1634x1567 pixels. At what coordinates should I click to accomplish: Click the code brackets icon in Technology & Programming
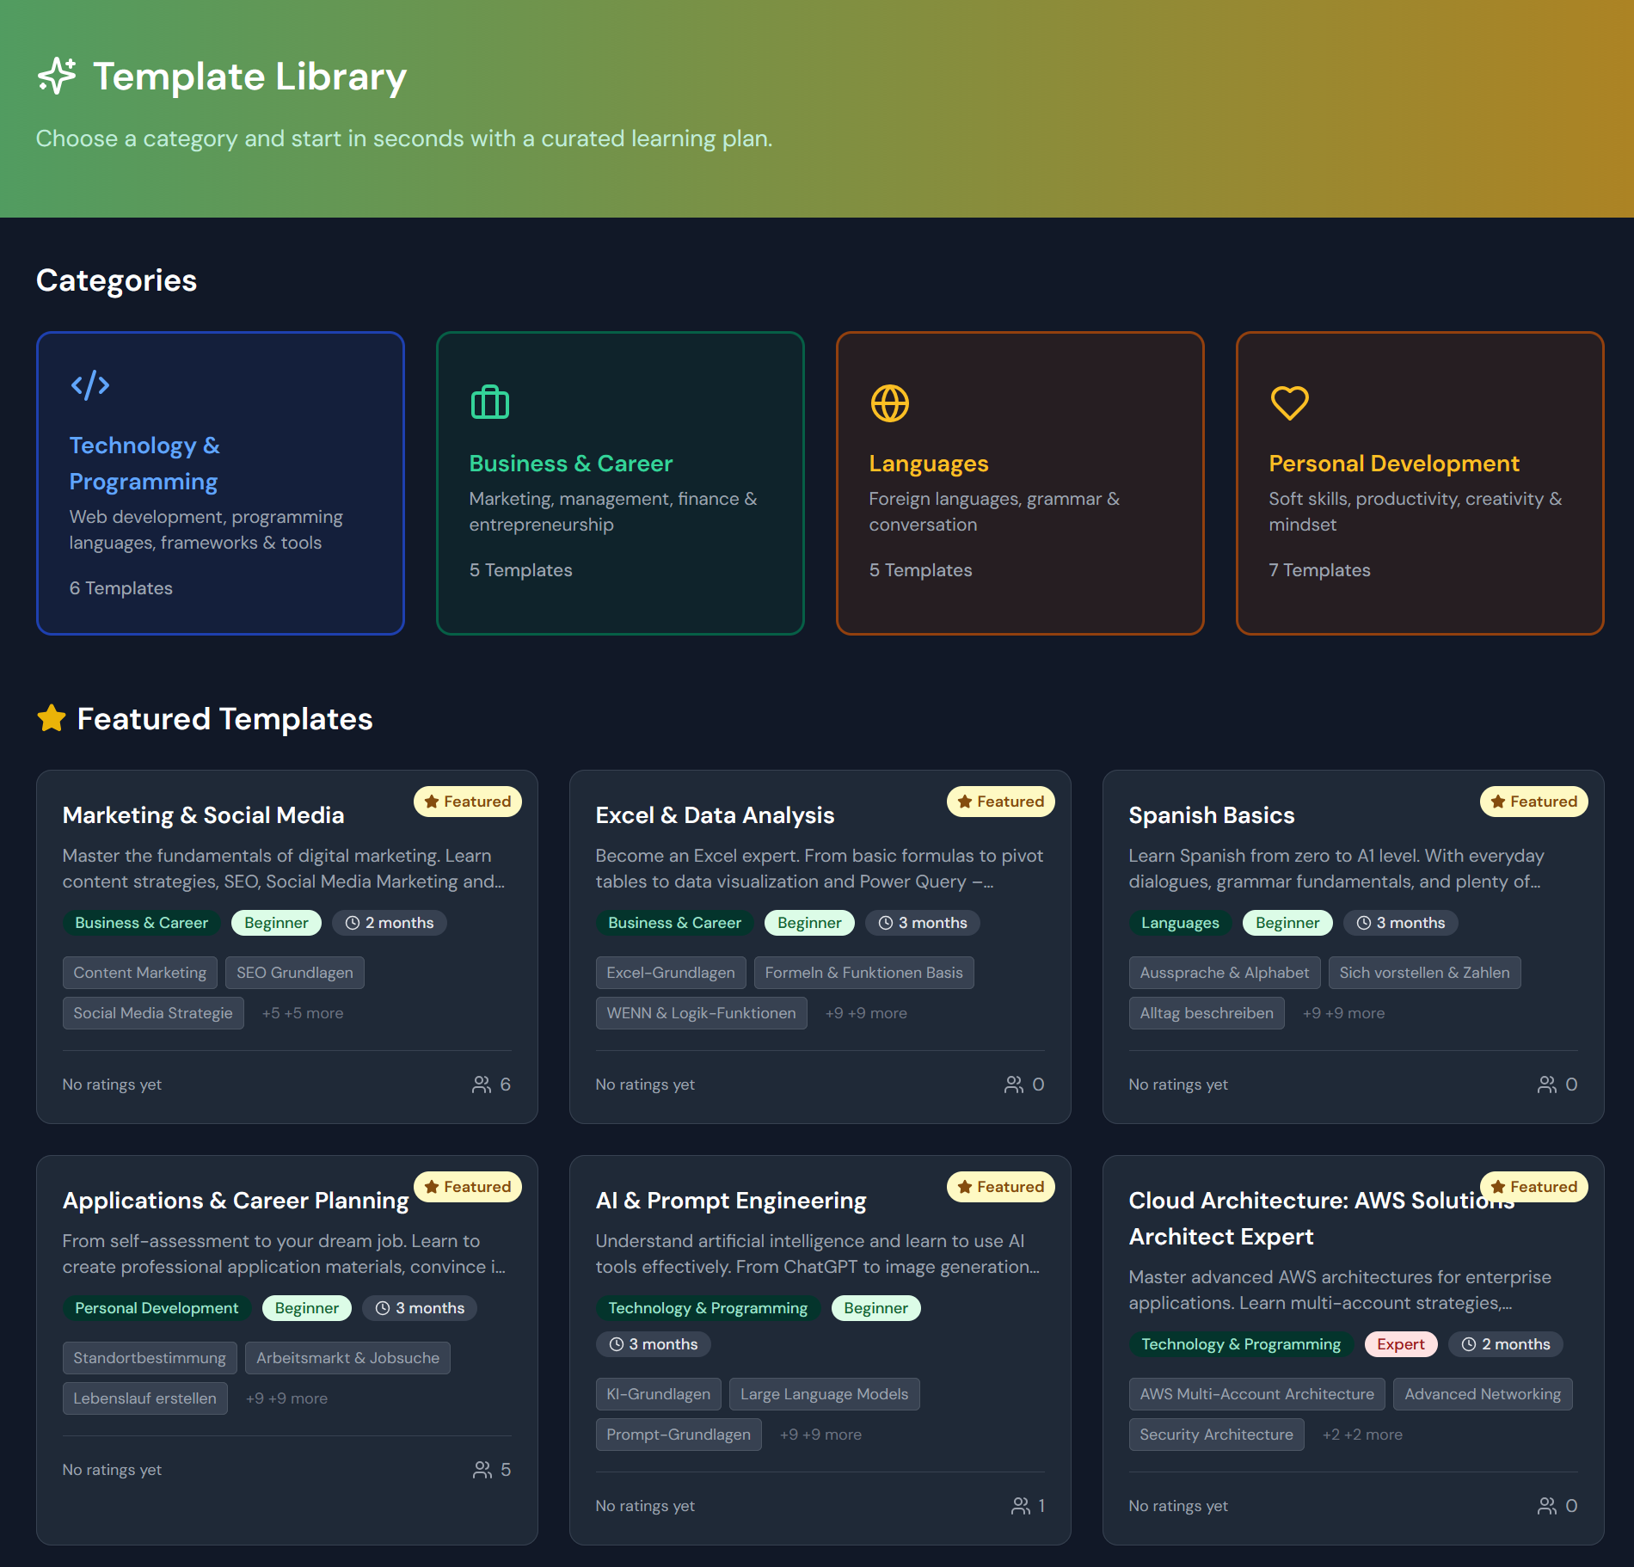tap(89, 384)
